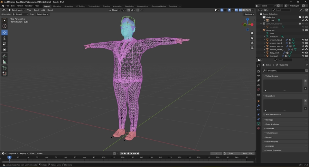This screenshot has height=167, width=309.
Task: Click the hand pan view icon
Action: click(252, 38)
